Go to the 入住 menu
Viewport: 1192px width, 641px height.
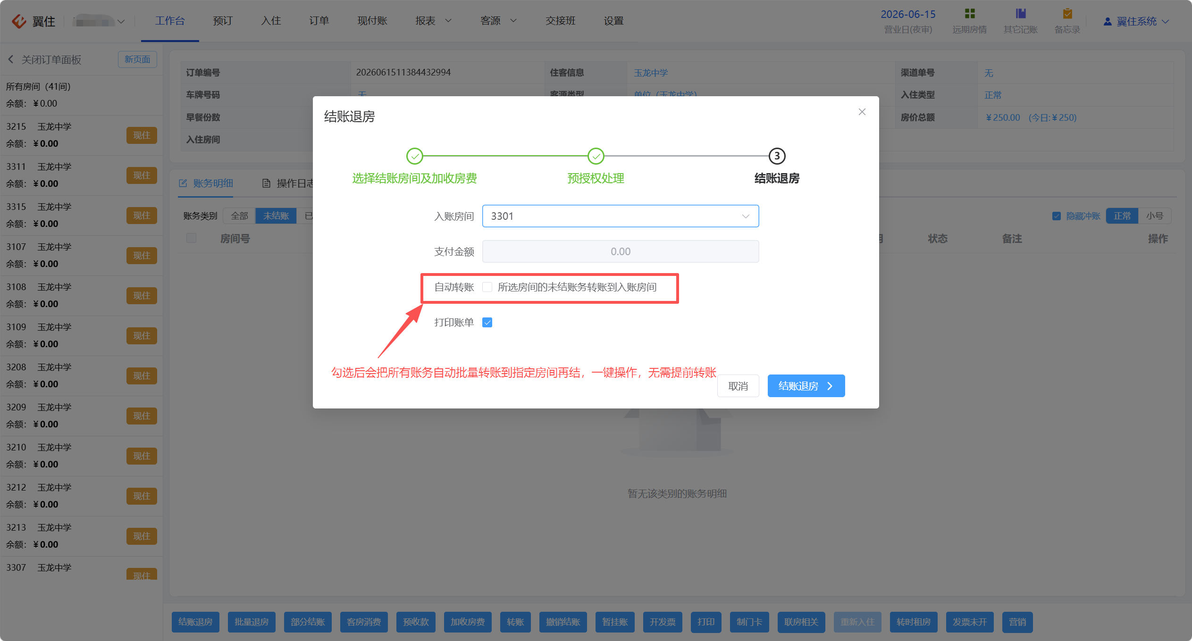click(271, 21)
